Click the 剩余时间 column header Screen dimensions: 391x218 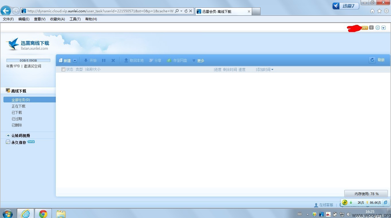point(230,70)
